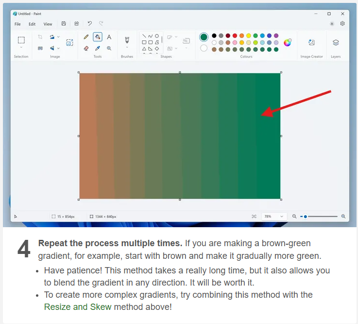The height and width of the screenshot is (324, 358).
Task: Open the File menu
Action: point(17,24)
